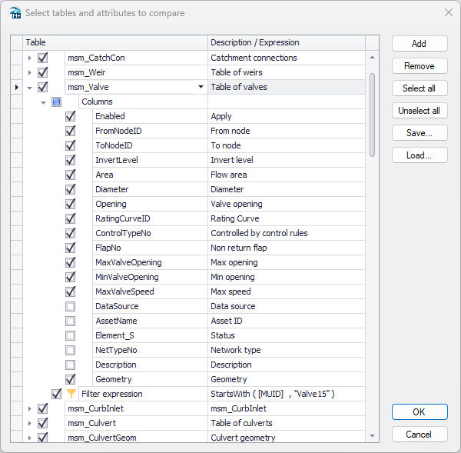Expand the msm_CulvertGeom table row
Screen dimensions: 461x453
(x=29, y=438)
